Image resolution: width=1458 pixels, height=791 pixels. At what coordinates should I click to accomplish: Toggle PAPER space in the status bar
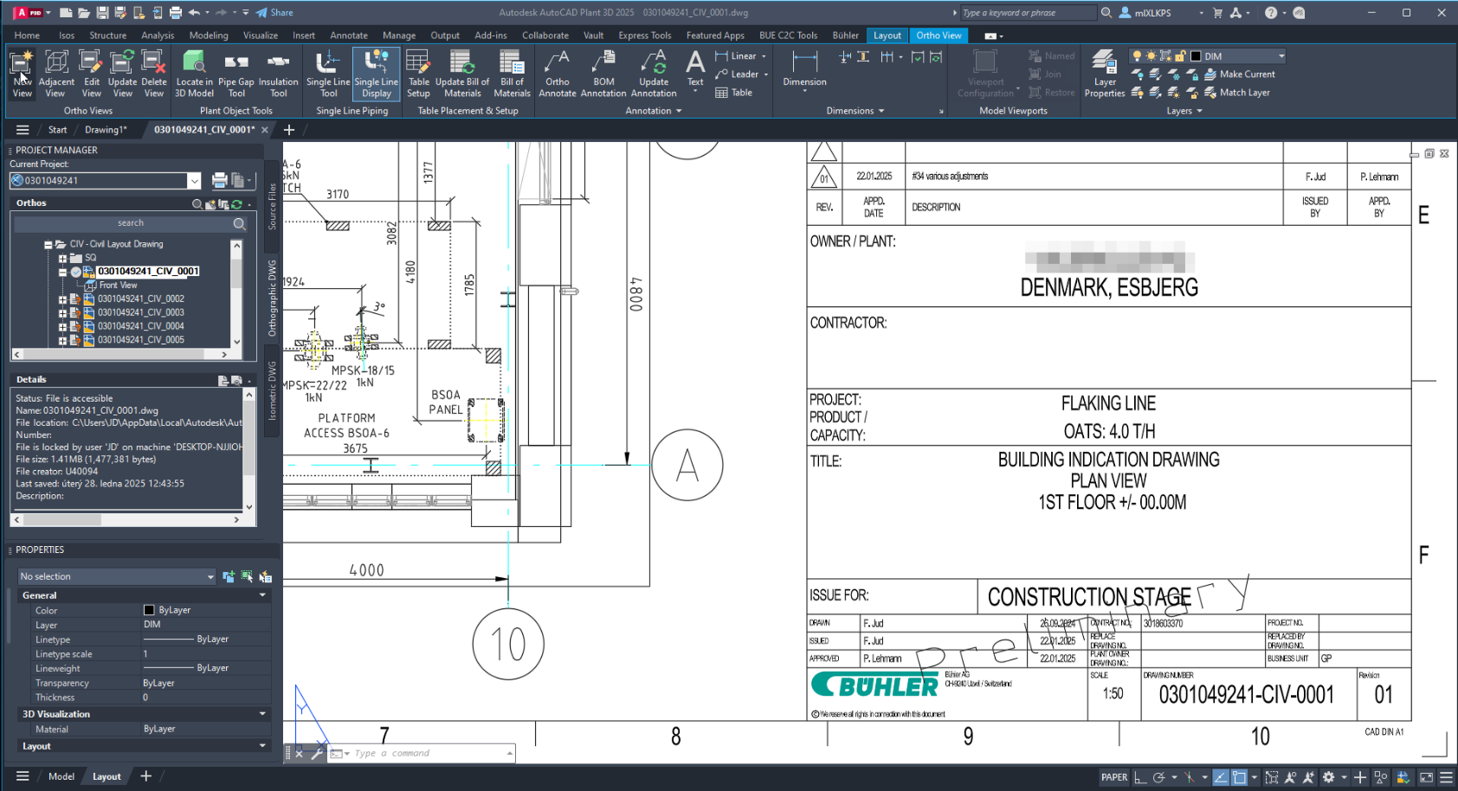pyautogui.click(x=1114, y=777)
